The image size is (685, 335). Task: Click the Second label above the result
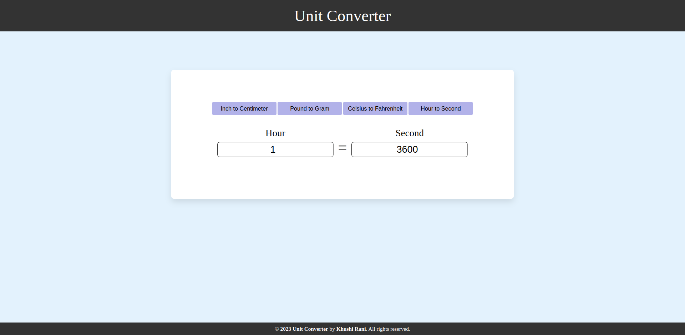[x=409, y=133]
